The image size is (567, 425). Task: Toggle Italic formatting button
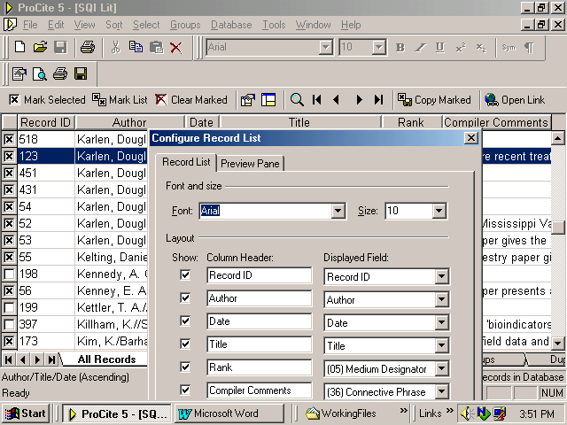[420, 47]
